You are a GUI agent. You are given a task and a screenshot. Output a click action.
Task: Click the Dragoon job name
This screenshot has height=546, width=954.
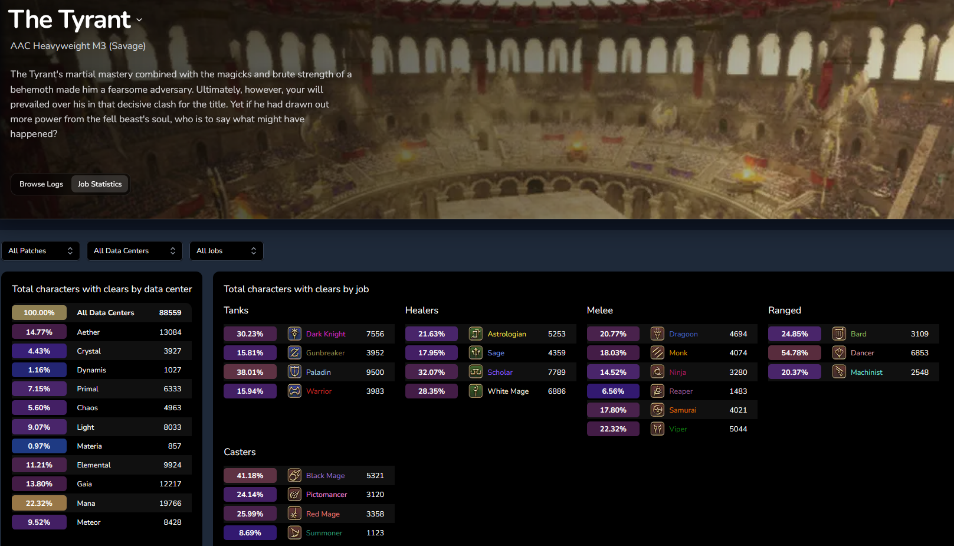(x=683, y=334)
